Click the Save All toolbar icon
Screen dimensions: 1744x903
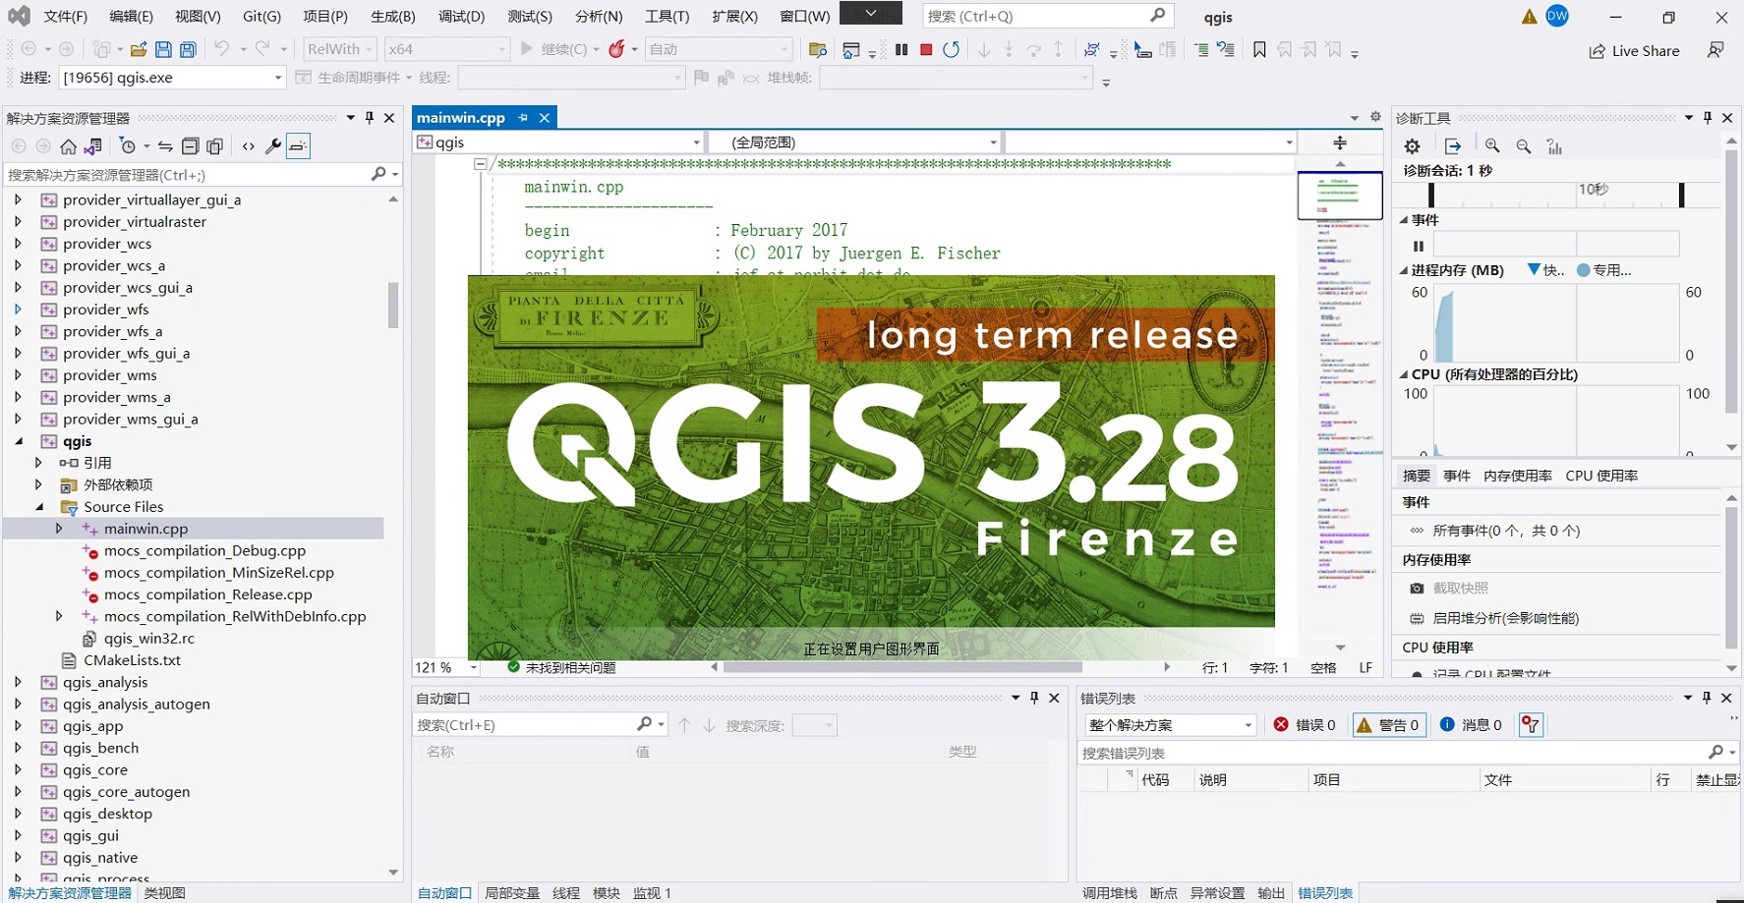tap(188, 49)
